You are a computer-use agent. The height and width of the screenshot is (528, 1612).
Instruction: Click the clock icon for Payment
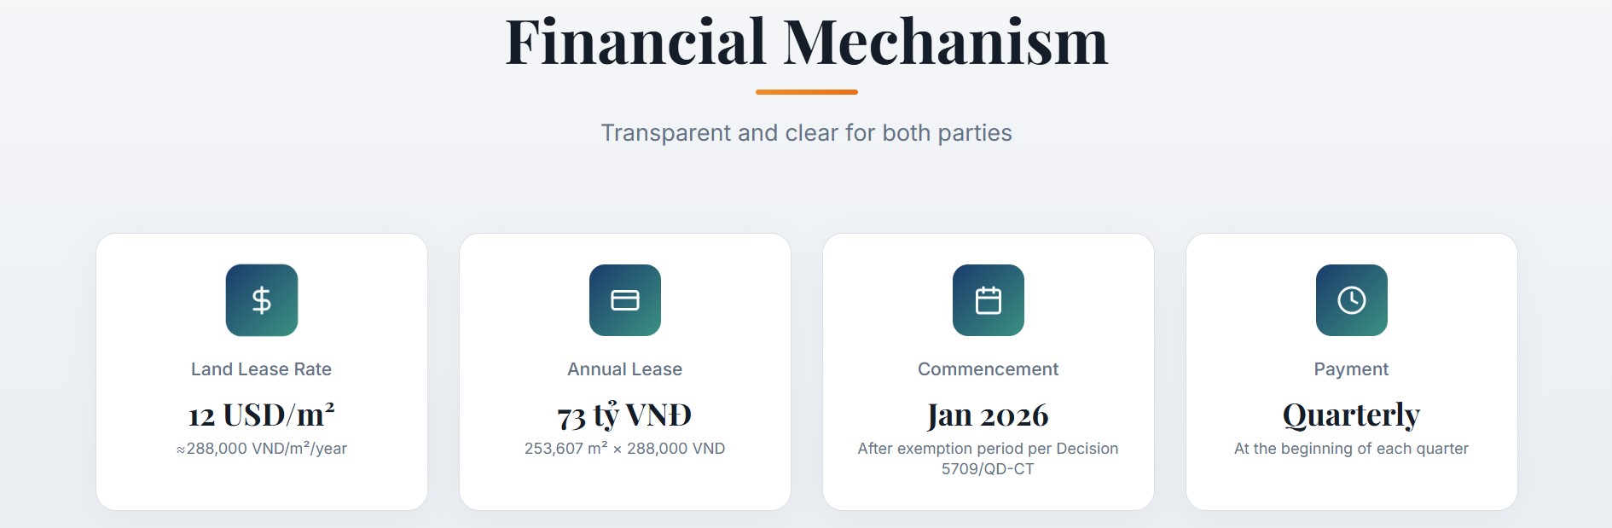tap(1352, 300)
